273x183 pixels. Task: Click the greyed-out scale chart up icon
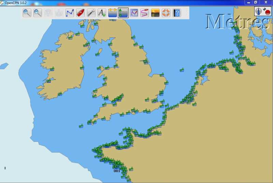tap(59, 13)
